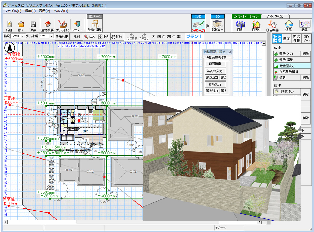Click the 表示設定 display settings button

point(62,37)
